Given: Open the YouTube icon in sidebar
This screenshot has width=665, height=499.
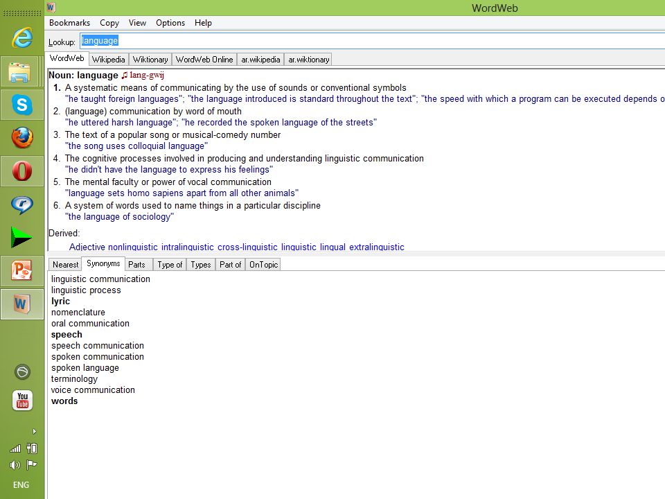Looking at the screenshot, I should pyautogui.click(x=22, y=401).
